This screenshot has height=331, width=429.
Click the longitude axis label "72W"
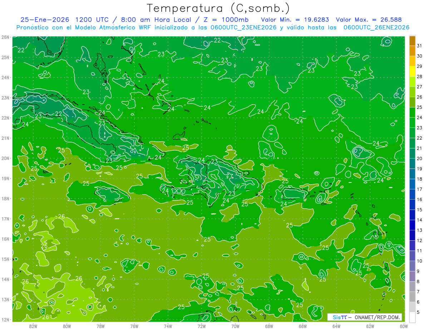pos(202,326)
